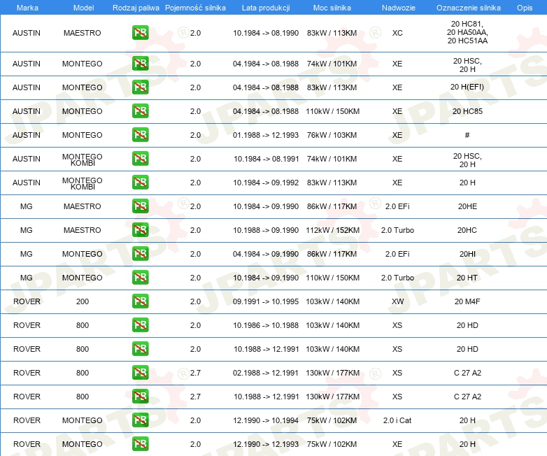
Task: Click the Rodzaj paliwa column header
Action: pos(136,8)
